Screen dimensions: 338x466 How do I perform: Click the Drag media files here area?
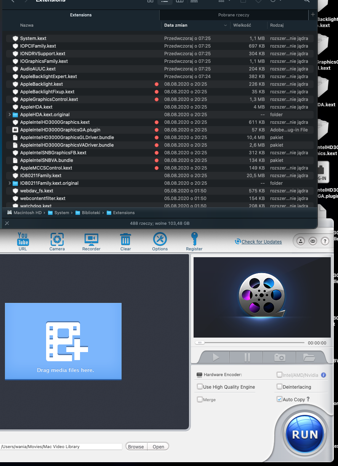(63, 341)
